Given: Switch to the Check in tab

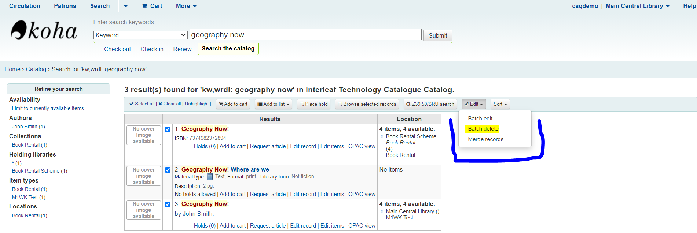Looking at the screenshot, I should click(x=152, y=49).
